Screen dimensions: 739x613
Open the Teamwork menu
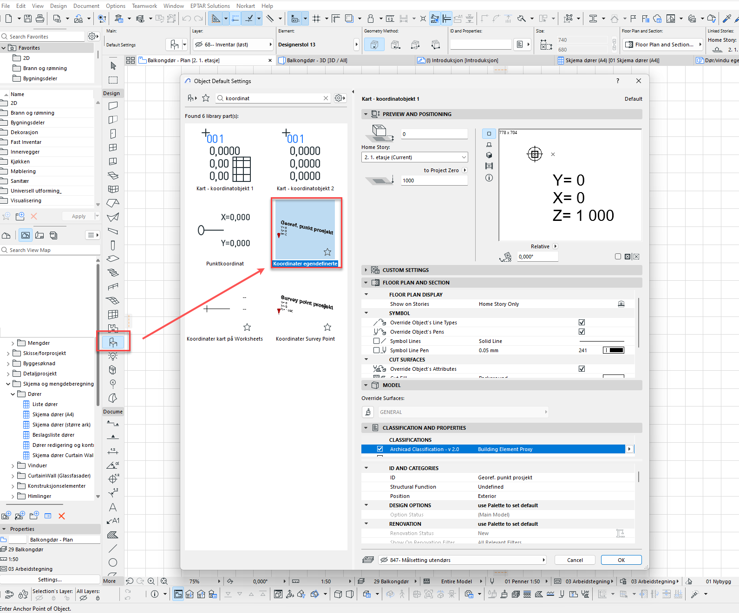pyautogui.click(x=144, y=6)
